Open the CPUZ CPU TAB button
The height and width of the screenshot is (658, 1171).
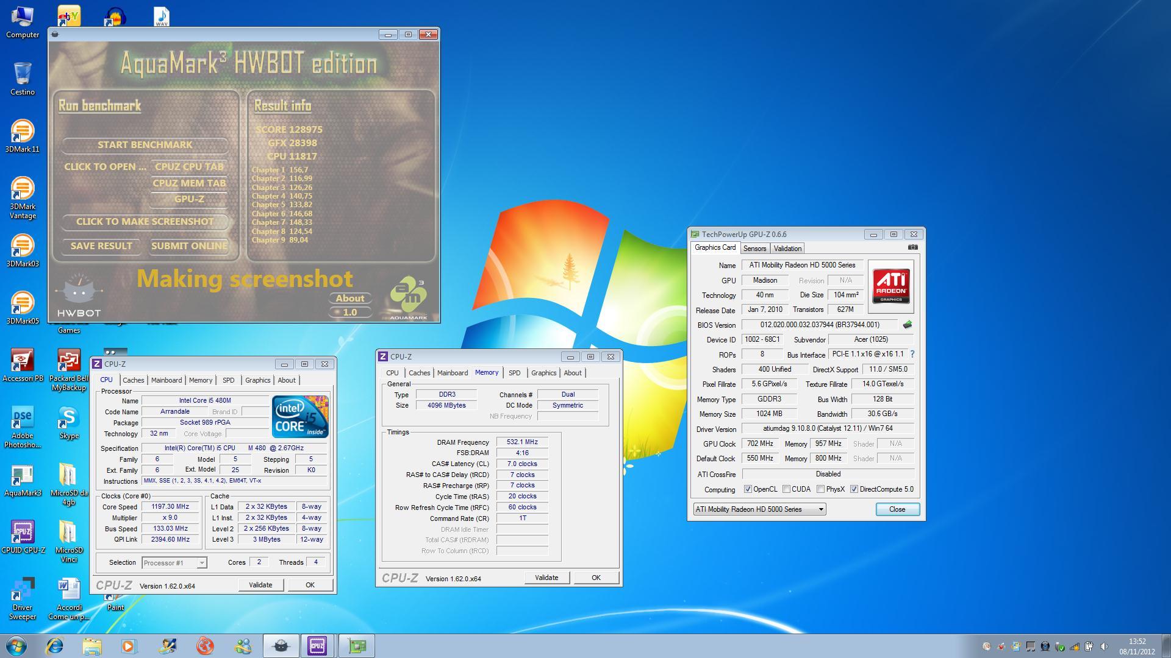pos(189,166)
